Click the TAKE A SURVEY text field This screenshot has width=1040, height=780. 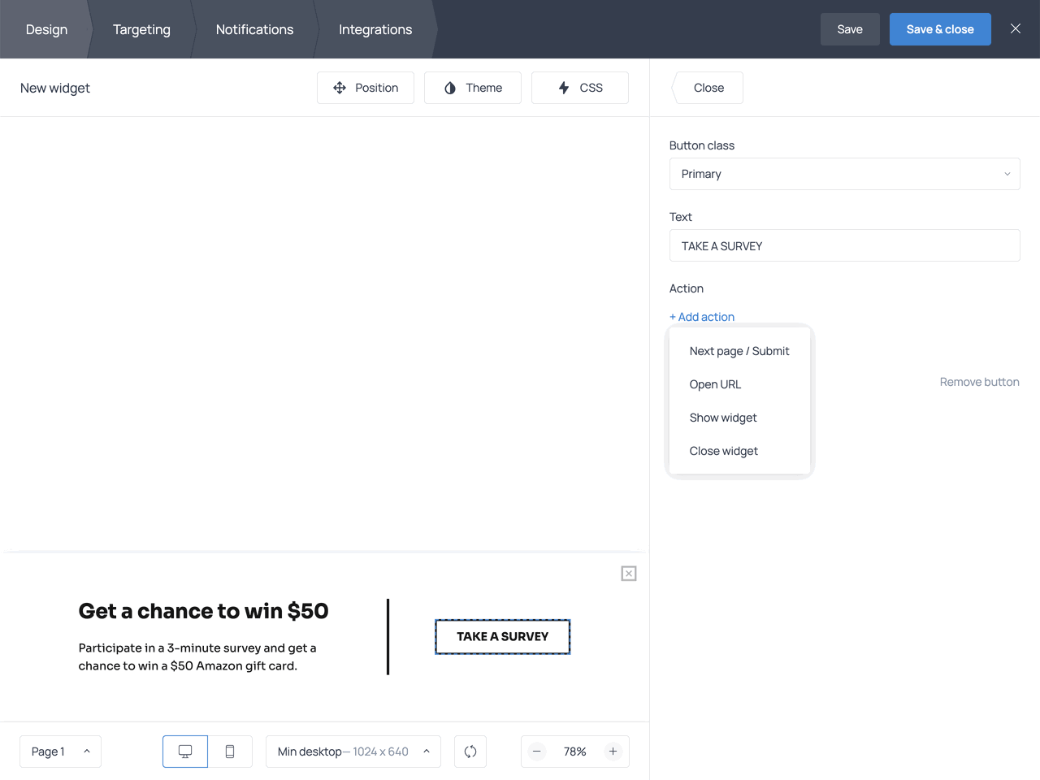click(844, 245)
